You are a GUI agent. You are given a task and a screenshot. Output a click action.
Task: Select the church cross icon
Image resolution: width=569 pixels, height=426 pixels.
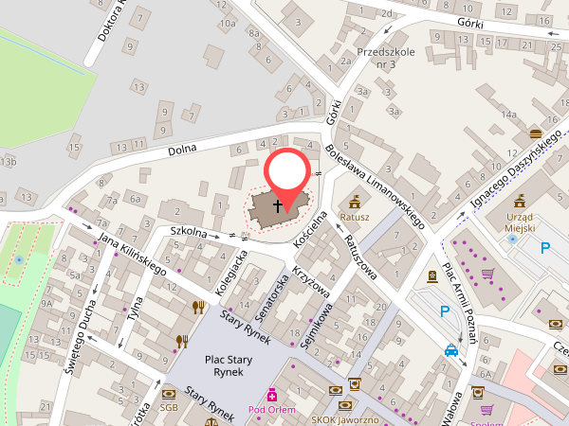[x=278, y=205]
